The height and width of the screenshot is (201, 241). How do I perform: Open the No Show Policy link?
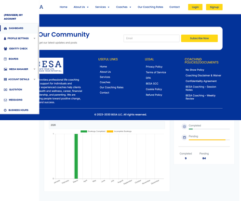[195, 70]
